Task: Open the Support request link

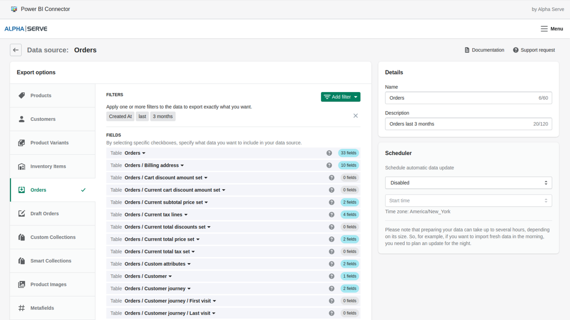Action: click(x=534, y=50)
